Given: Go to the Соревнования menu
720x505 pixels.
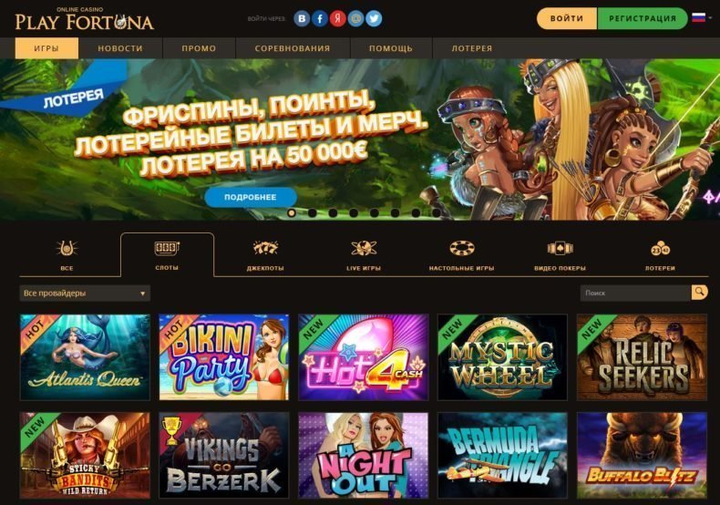Looking at the screenshot, I should tap(293, 48).
